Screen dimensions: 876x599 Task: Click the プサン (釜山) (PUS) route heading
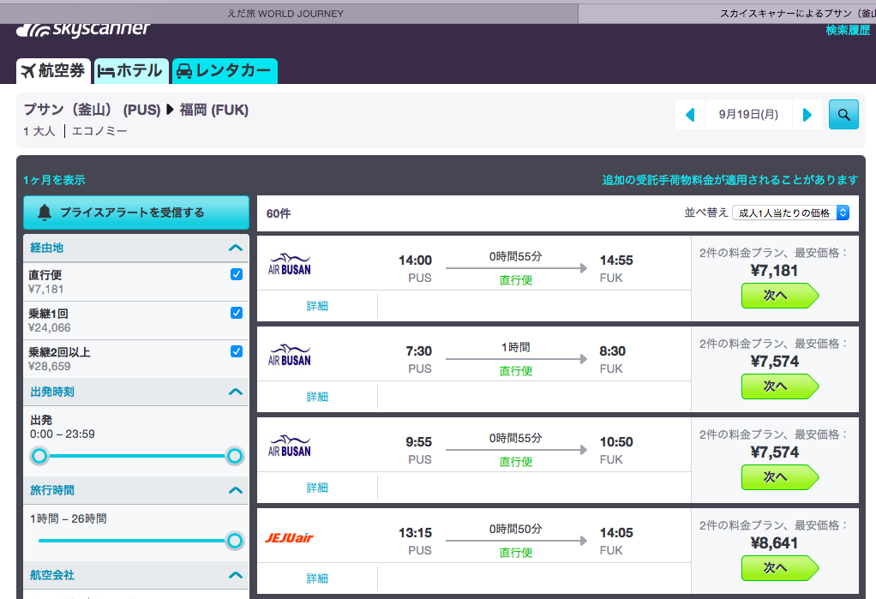pos(92,110)
